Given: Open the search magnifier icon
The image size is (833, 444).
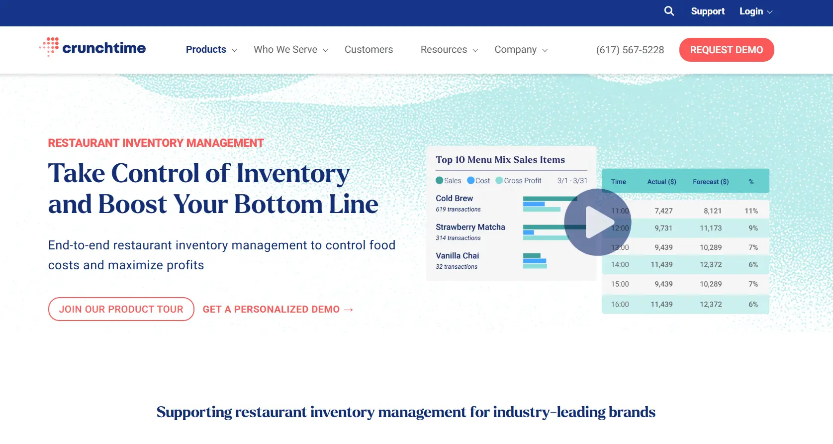Looking at the screenshot, I should pyautogui.click(x=669, y=11).
